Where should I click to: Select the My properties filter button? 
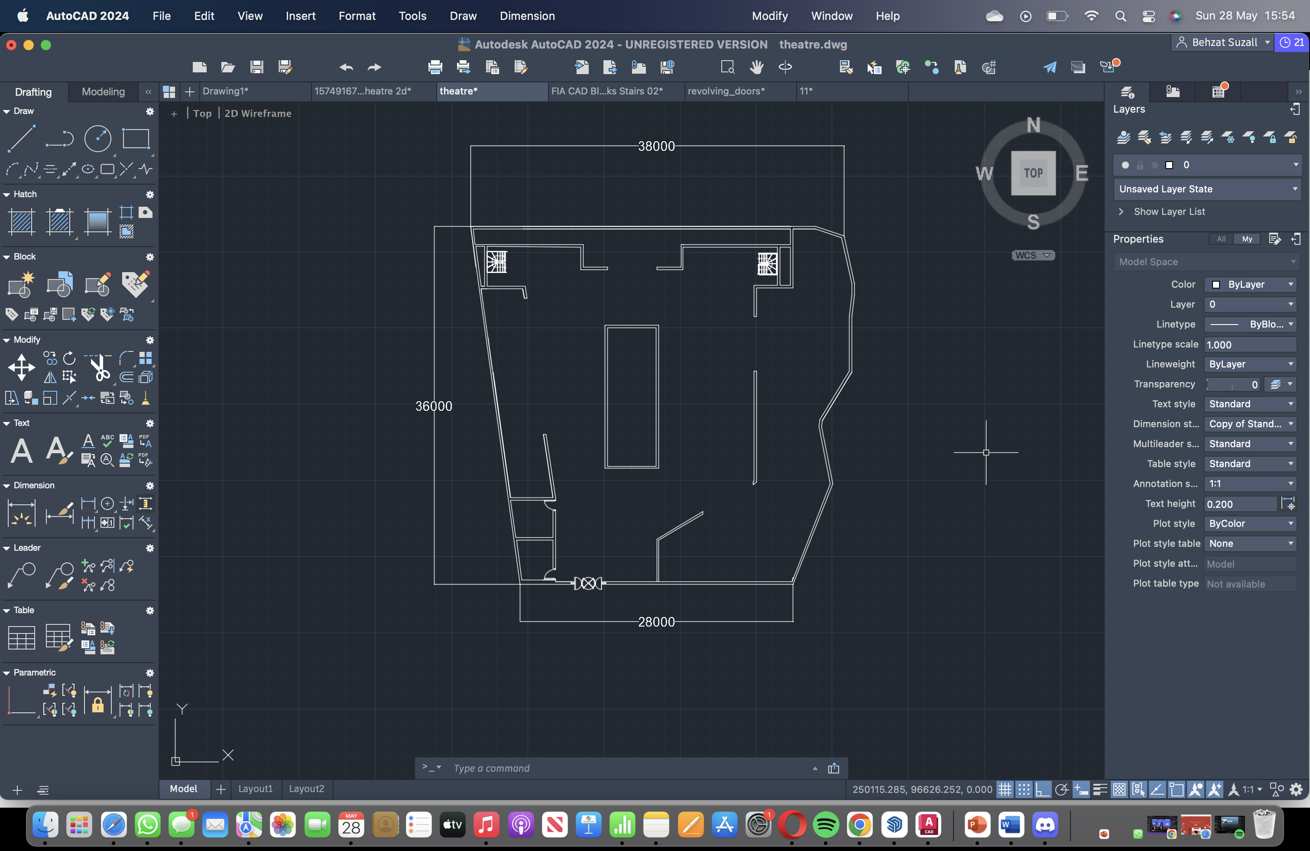click(1247, 239)
